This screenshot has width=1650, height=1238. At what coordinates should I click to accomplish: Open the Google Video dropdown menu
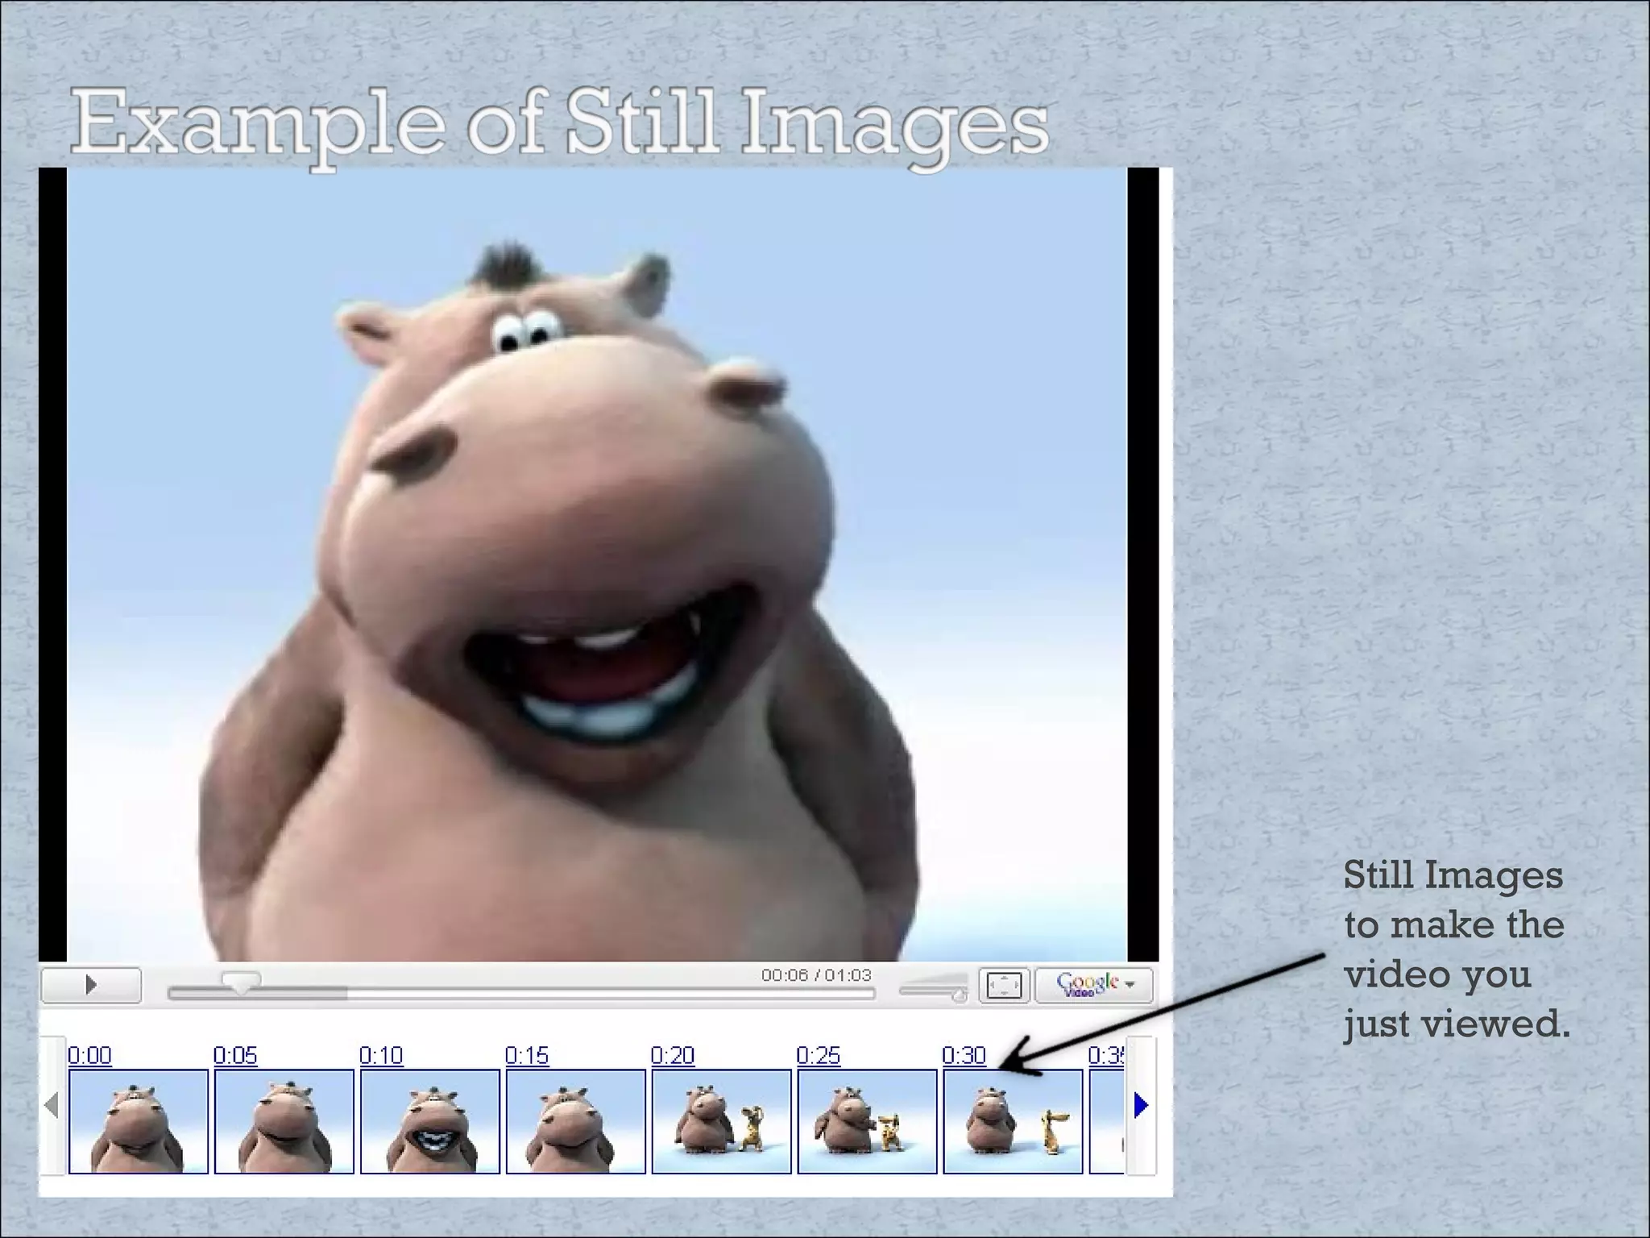point(1094,985)
